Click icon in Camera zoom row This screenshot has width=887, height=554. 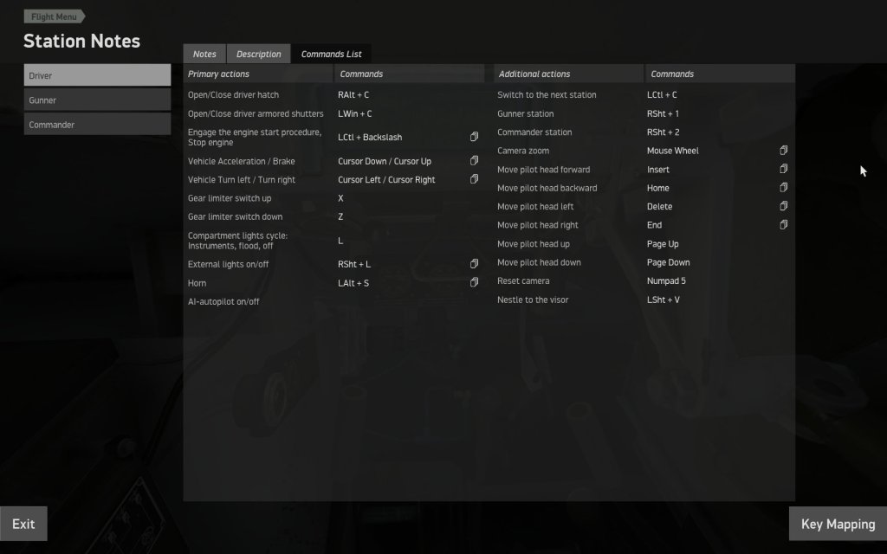783,151
